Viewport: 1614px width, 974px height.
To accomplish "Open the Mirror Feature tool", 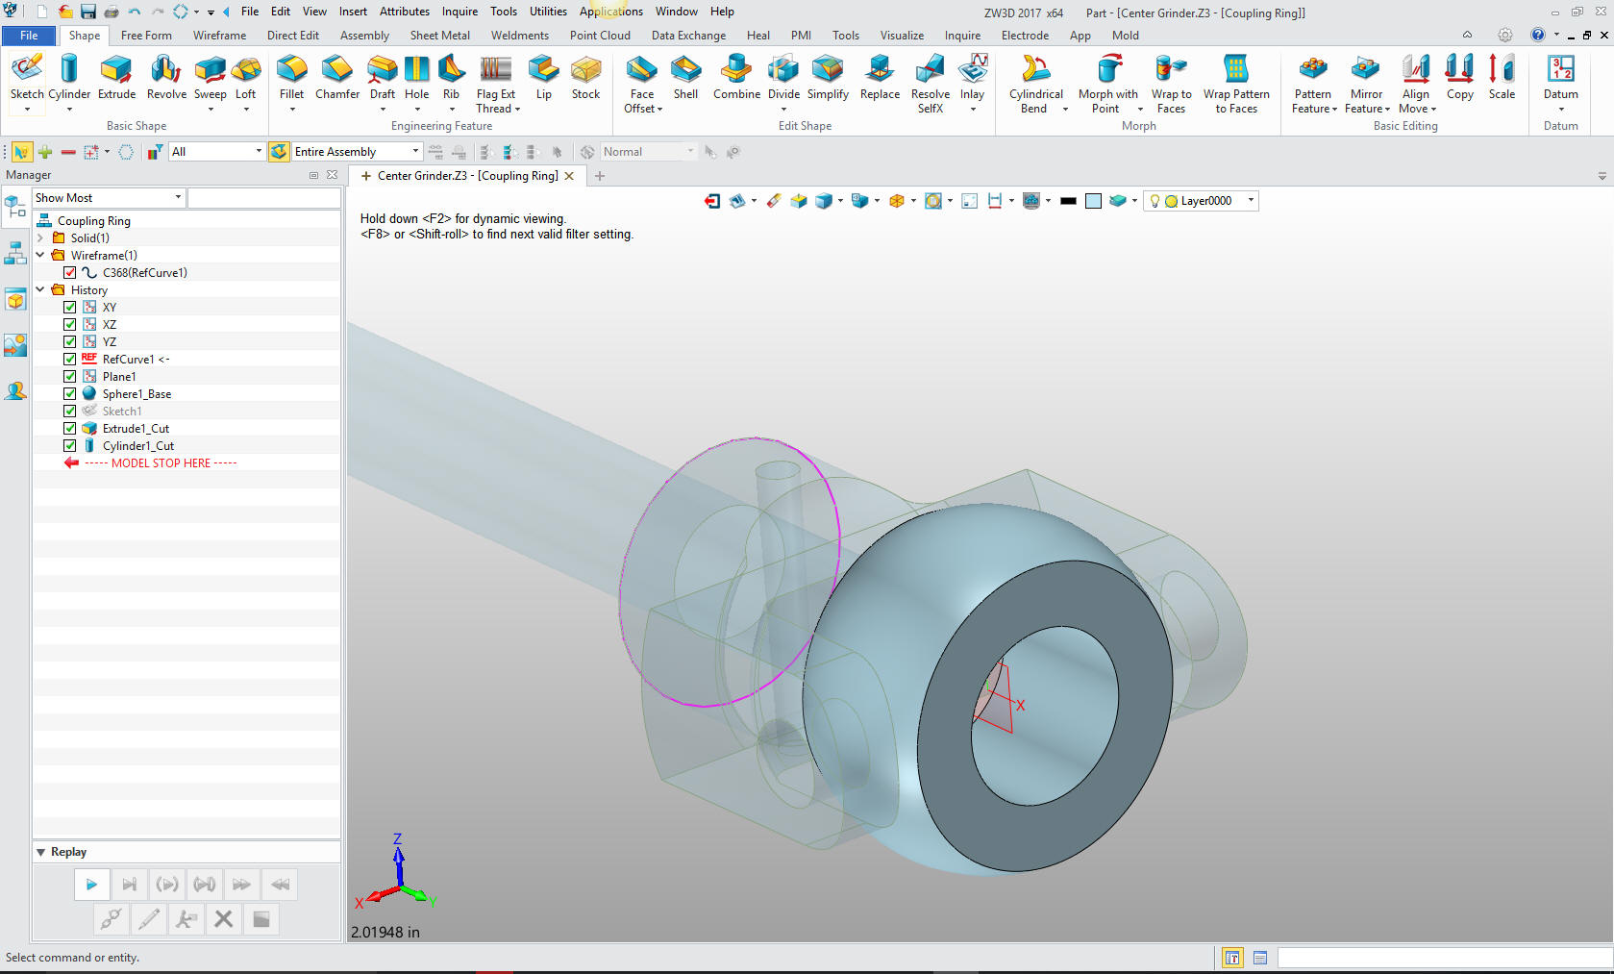I will pyautogui.click(x=1366, y=84).
